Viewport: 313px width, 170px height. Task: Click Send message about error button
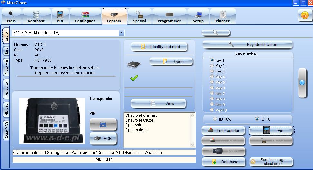click(x=271, y=162)
